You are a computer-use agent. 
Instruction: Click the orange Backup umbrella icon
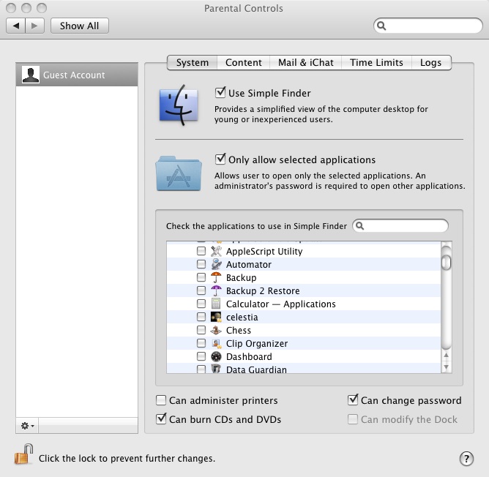point(216,277)
